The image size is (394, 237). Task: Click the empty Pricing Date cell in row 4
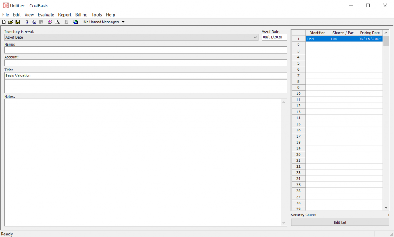[x=370, y=57]
